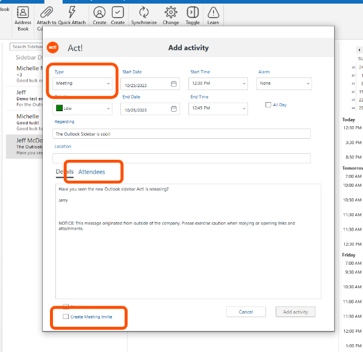The width and height of the screenshot is (363, 352).
Task: Switch to the Attendees tab
Action: click(x=92, y=172)
